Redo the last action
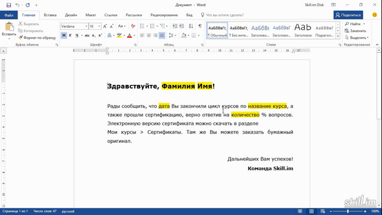This screenshot has height=215, width=382. pos(28,5)
